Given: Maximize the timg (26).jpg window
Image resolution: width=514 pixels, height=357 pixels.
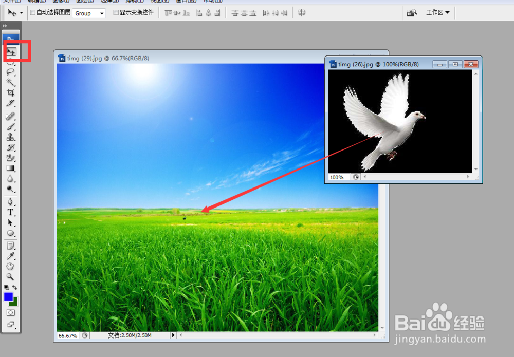Looking at the screenshot, I should (455, 64).
